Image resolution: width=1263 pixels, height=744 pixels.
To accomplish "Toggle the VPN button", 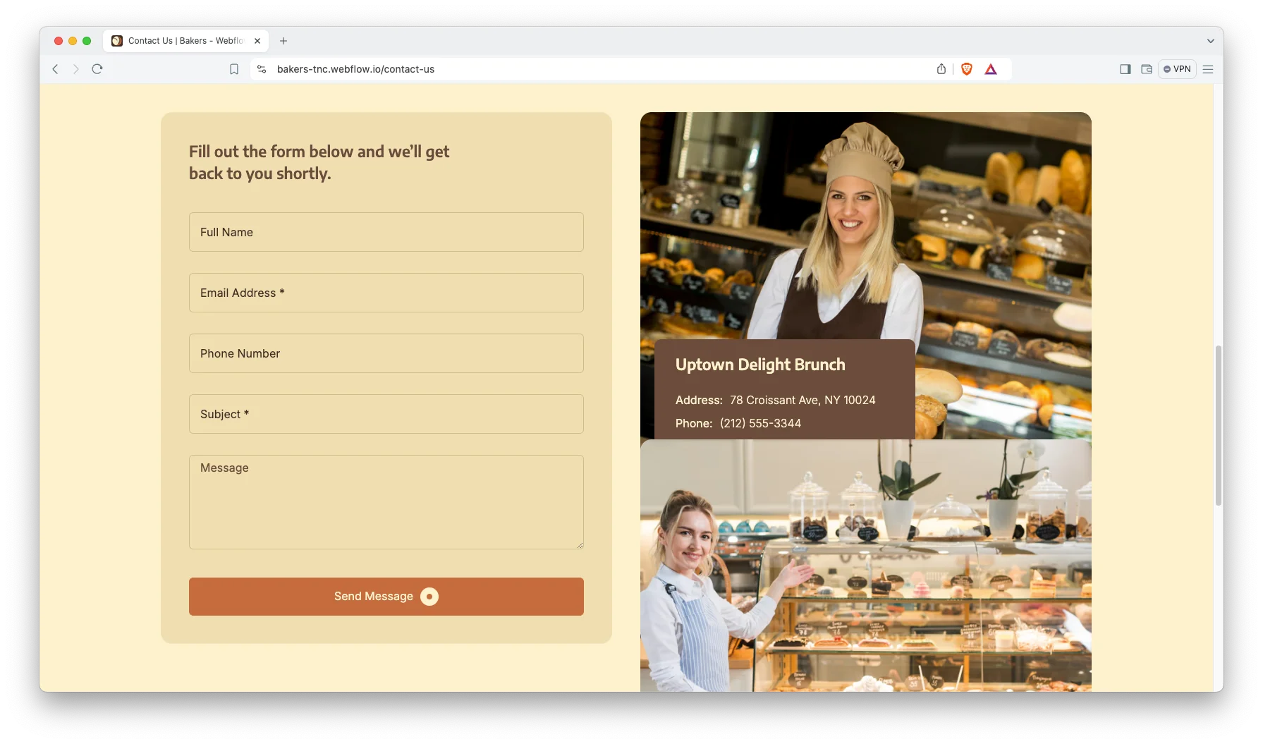I will click(1177, 69).
